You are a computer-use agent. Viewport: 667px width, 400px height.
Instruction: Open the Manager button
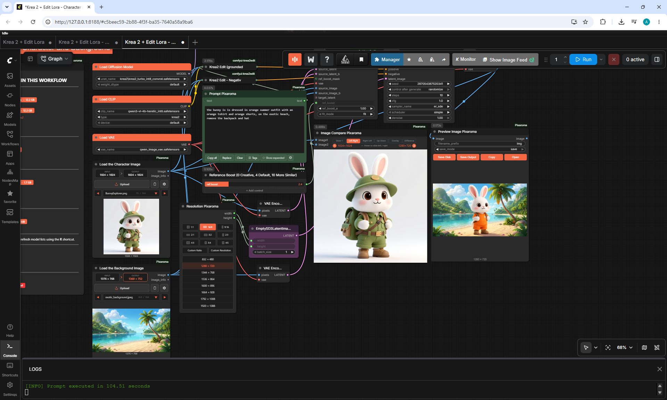tap(387, 59)
